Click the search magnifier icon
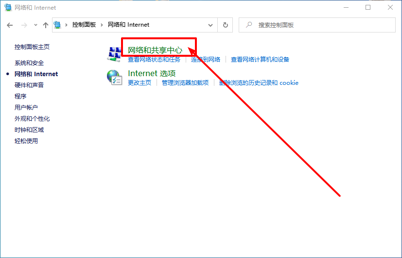The height and width of the screenshot is (258, 402). pyautogui.click(x=249, y=25)
